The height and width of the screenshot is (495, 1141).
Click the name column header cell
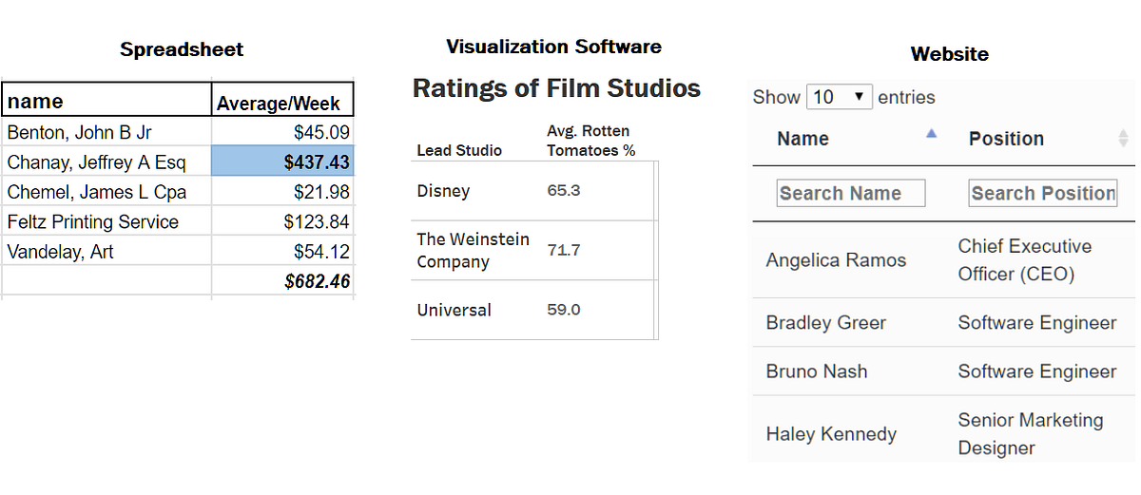106,101
